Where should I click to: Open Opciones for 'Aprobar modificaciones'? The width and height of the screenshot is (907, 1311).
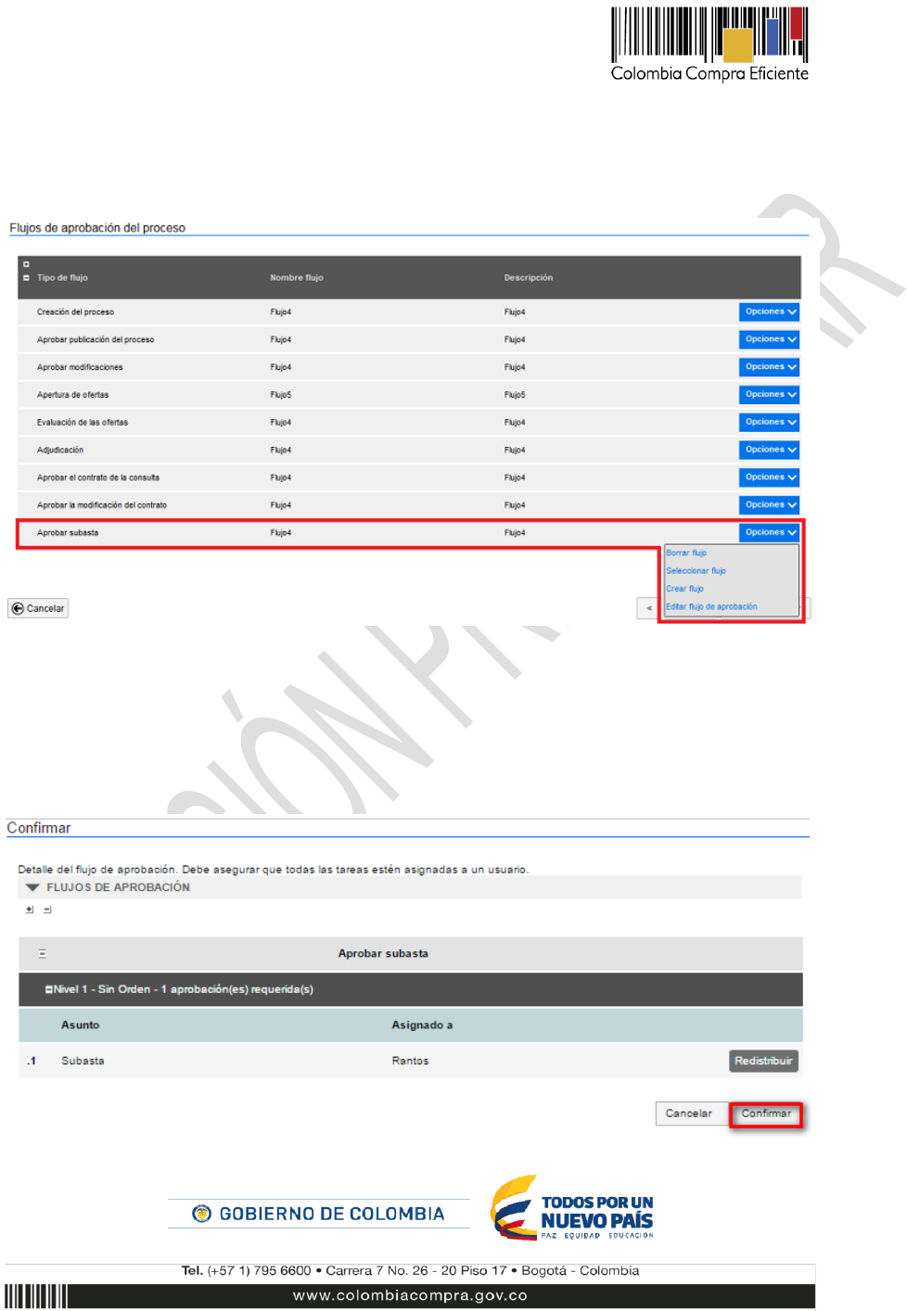(x=769, y=367)
